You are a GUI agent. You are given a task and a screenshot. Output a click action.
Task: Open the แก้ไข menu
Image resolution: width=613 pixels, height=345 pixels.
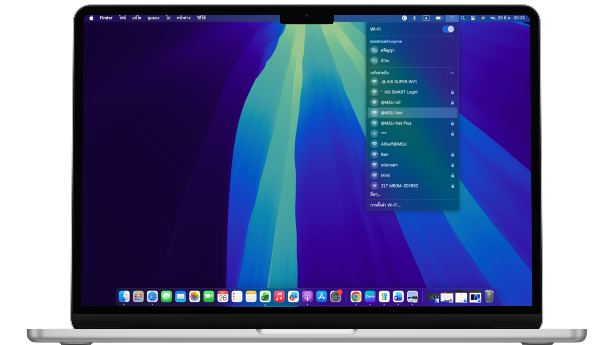tap(137, 18)
